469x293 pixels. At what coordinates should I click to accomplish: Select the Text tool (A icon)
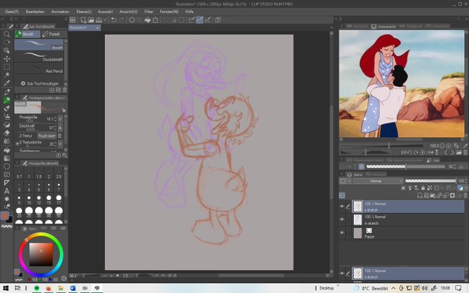[7, 191]
